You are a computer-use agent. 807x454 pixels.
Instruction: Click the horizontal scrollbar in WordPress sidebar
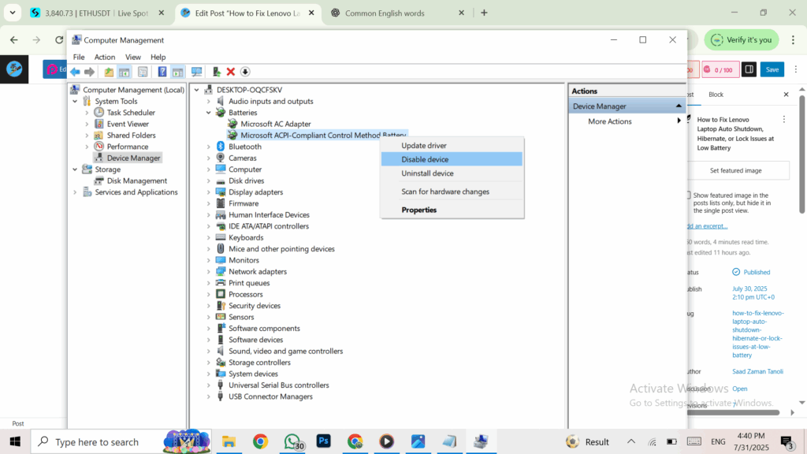pyautogui.click(x=734, y=412)
